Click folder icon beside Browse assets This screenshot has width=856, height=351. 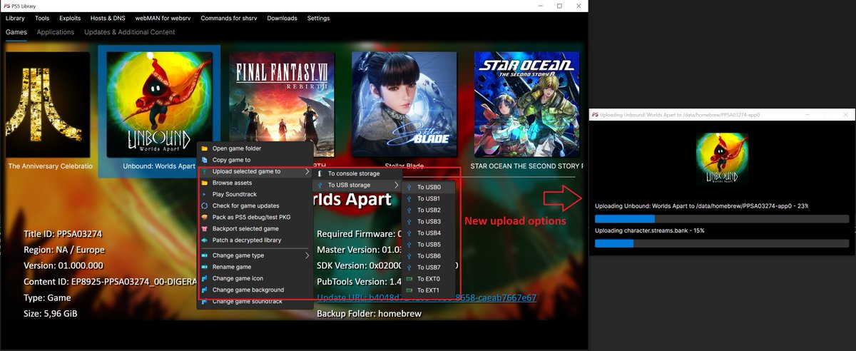point(205,183)
